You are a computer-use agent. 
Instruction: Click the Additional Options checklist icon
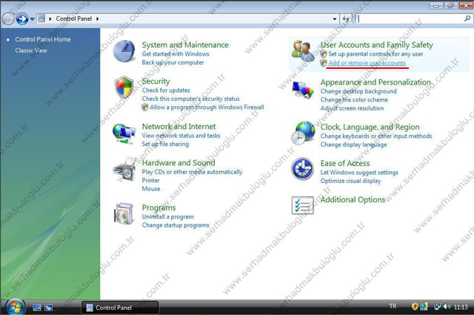(x=303, y=205)
